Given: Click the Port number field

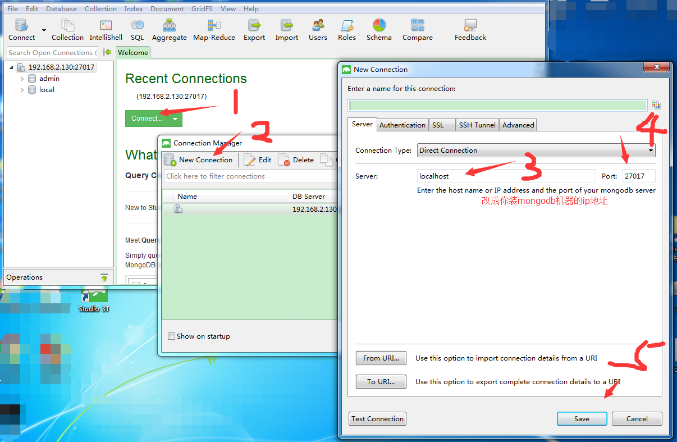Looking at the screenshot, I should tap(639, 176).
